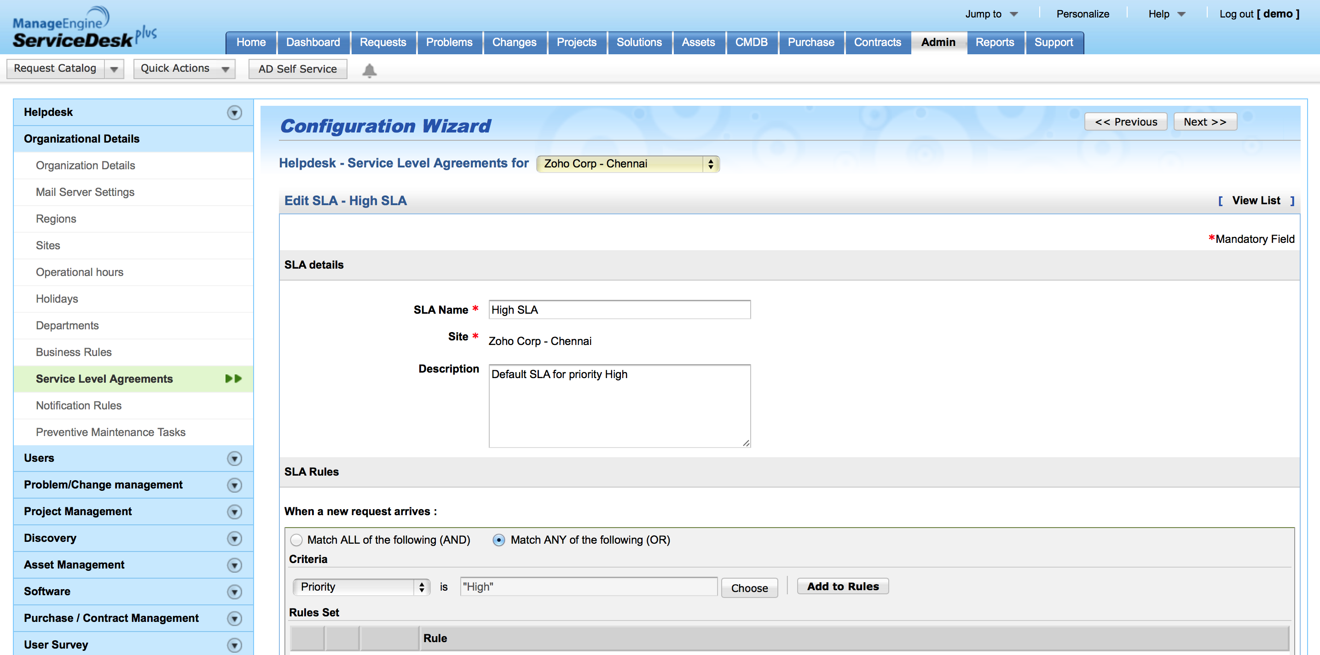Collapse the Helpdesk section arrow icon
This screenshot has height=655, width=1320.
[234, 113]
